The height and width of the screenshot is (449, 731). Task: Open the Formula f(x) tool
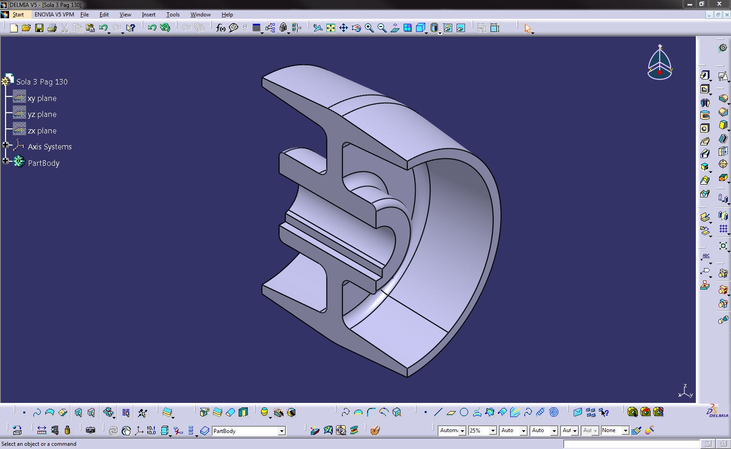click(221, 28)
